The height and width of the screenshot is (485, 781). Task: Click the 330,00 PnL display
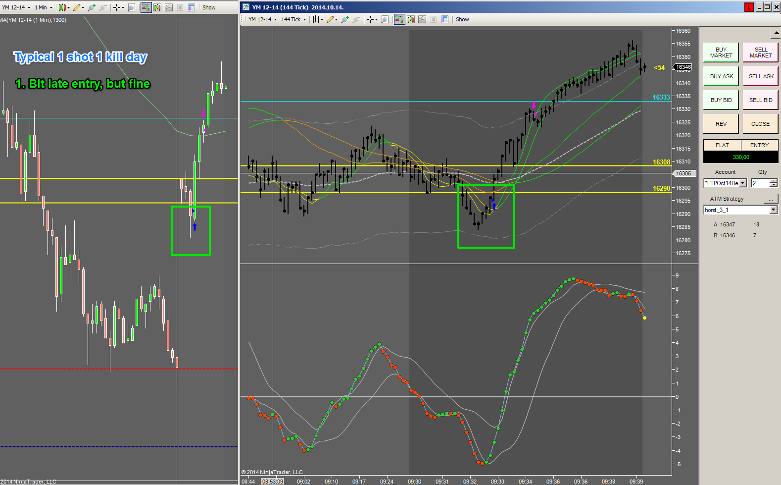(x=741, y=157)
